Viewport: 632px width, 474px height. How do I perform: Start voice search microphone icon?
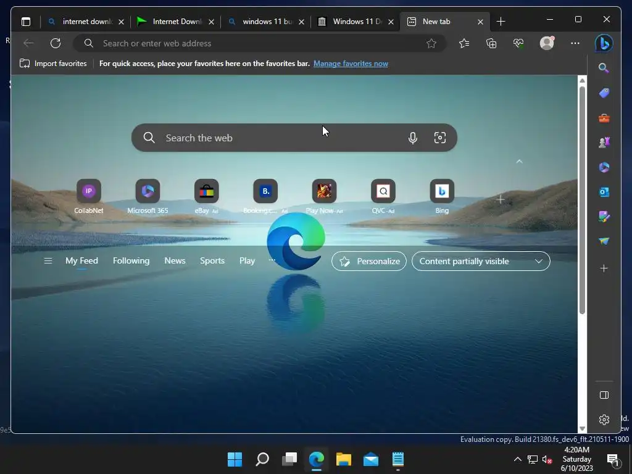[x=413, y=138]
